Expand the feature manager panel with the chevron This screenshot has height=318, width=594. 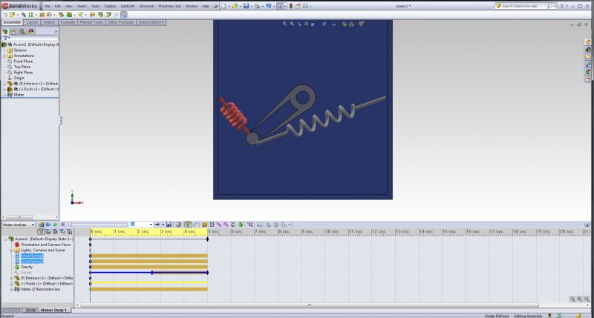56,32
